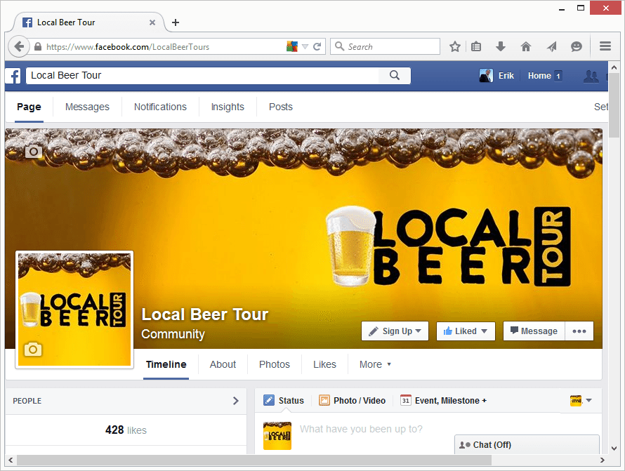The width and height of the screenshot is (625, 471).
Task: Go to Home in Facebook header
Action: click(539, 76)
